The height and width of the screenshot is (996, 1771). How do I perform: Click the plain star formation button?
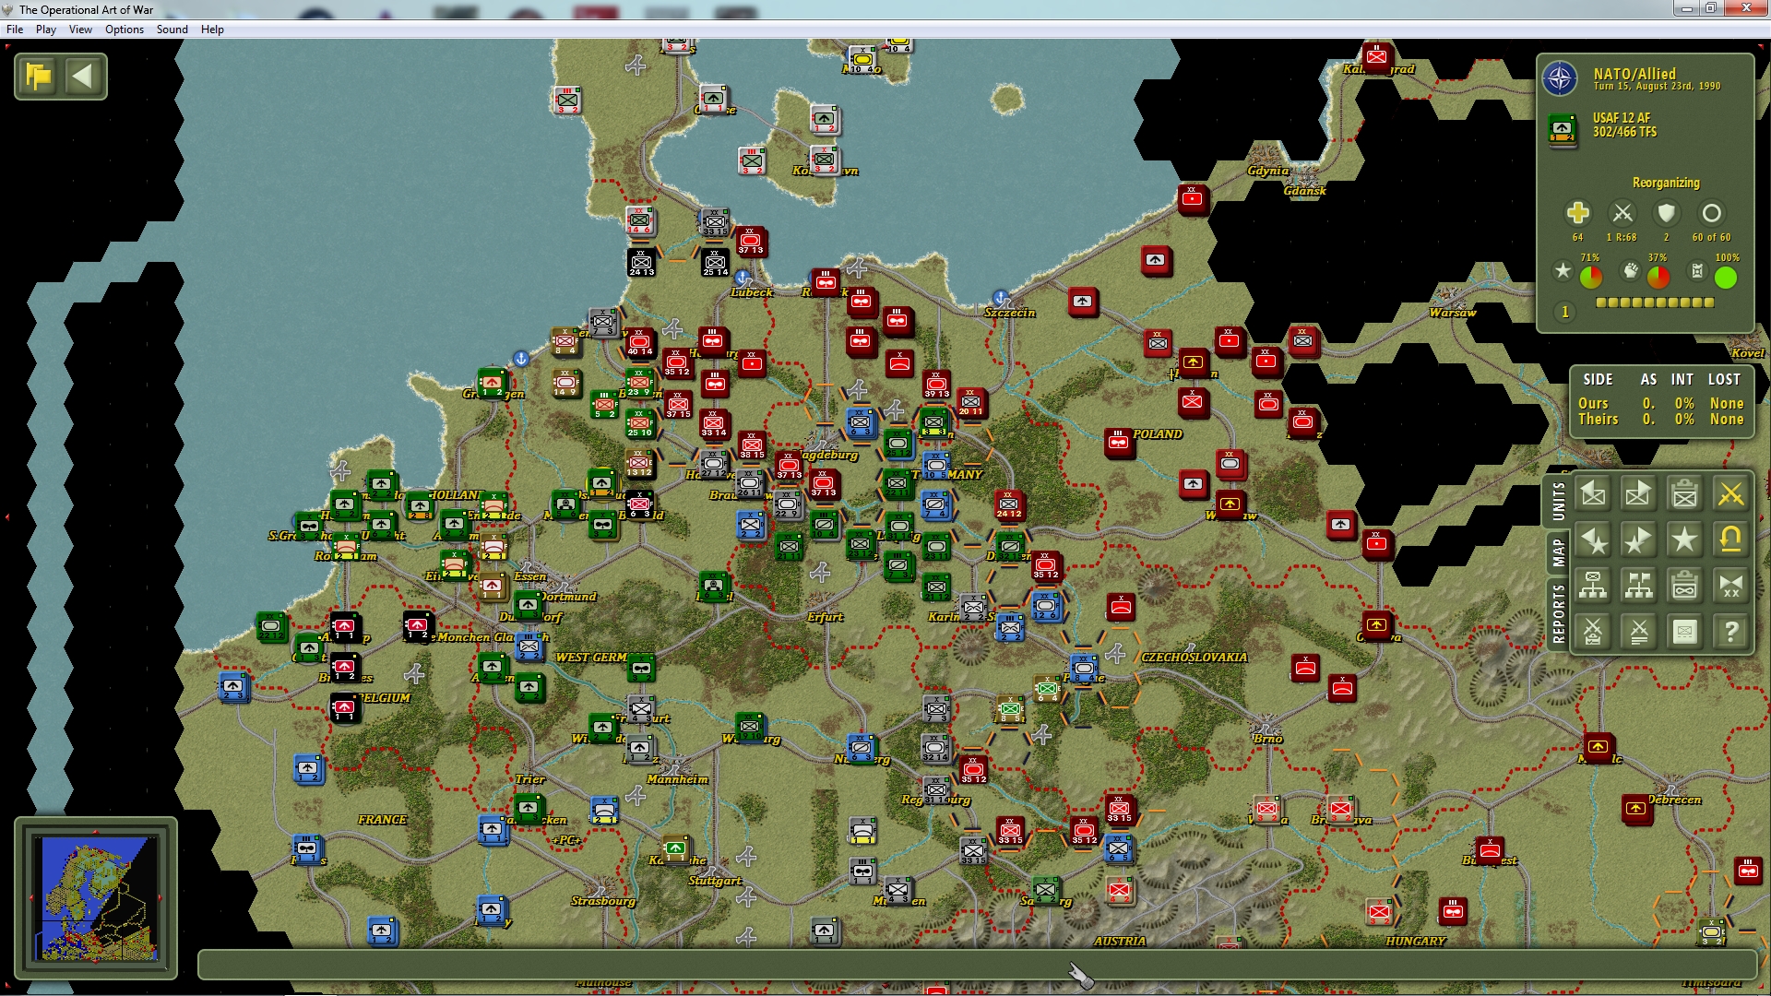(x=1684, y=540)
